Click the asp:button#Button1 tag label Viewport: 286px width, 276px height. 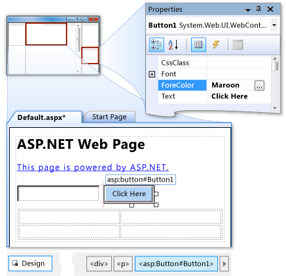click(x=140, y=180)
